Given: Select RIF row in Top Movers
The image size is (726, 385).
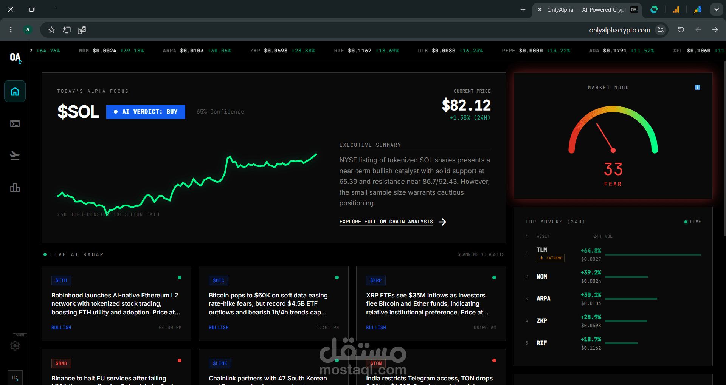Looking at the screenshot, I should [613, 343].
